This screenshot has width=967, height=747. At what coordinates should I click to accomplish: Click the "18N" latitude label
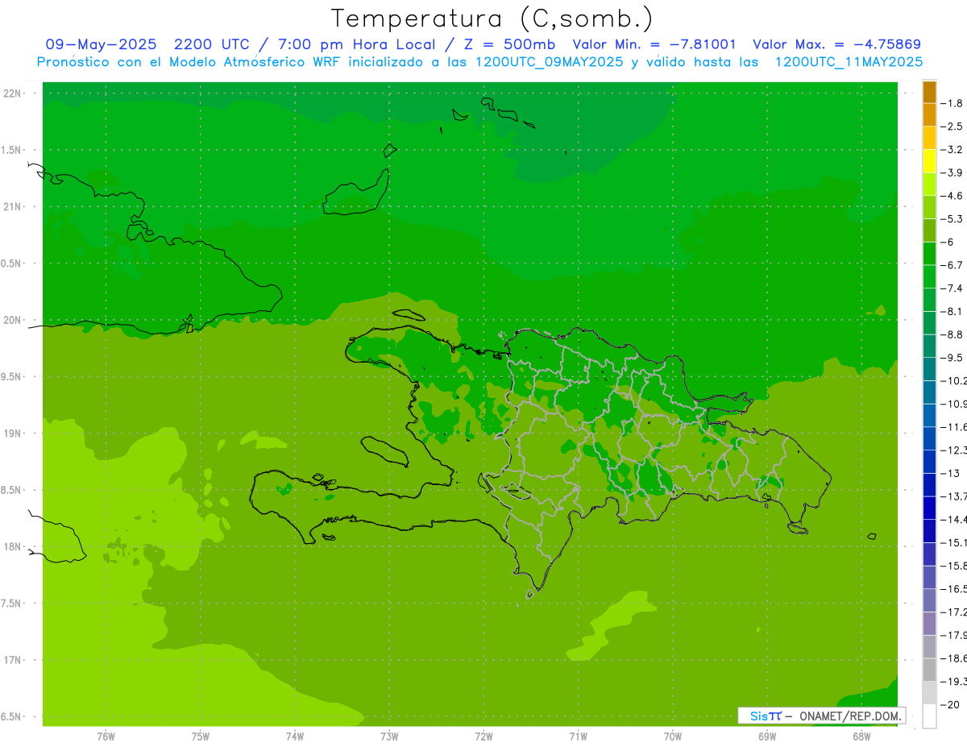pos(13,547)
